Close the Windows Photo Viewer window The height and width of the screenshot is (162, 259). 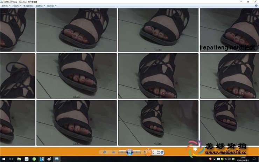pyautogui.click(x=255, y=2)
